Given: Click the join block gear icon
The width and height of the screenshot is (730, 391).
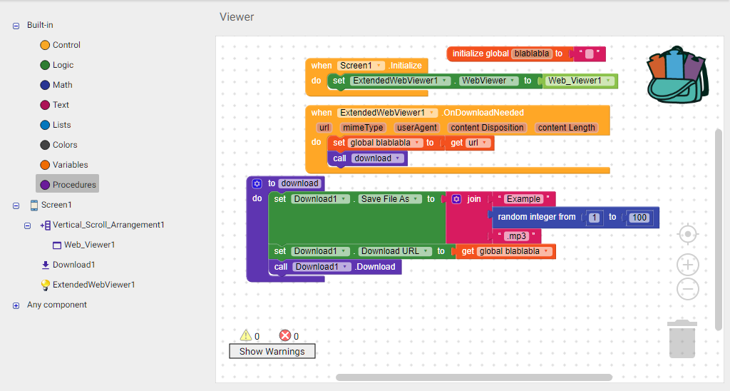Looking at the screenshot, I should click(456, 199).
